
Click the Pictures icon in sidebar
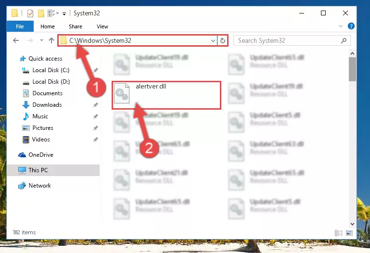click(26, 128)
